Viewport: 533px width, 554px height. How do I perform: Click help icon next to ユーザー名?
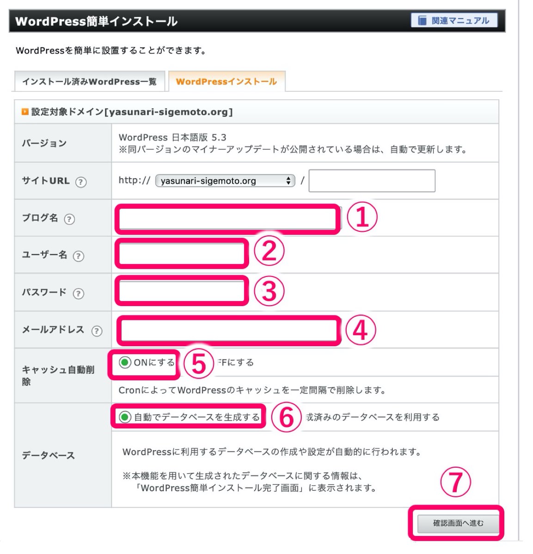[79, 256]
